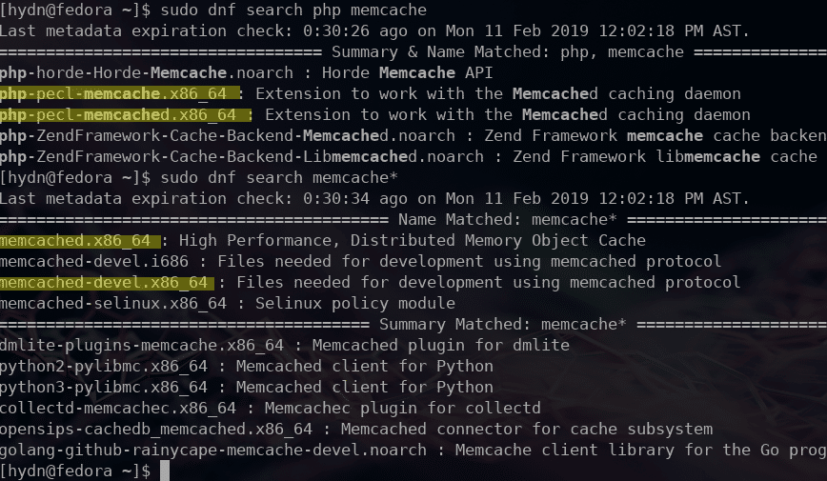Image resolution: width=827 pixels, height=481 pixels.
Task: Click the memcached-devel.i686 package line
Action: (x=360, y=262)
